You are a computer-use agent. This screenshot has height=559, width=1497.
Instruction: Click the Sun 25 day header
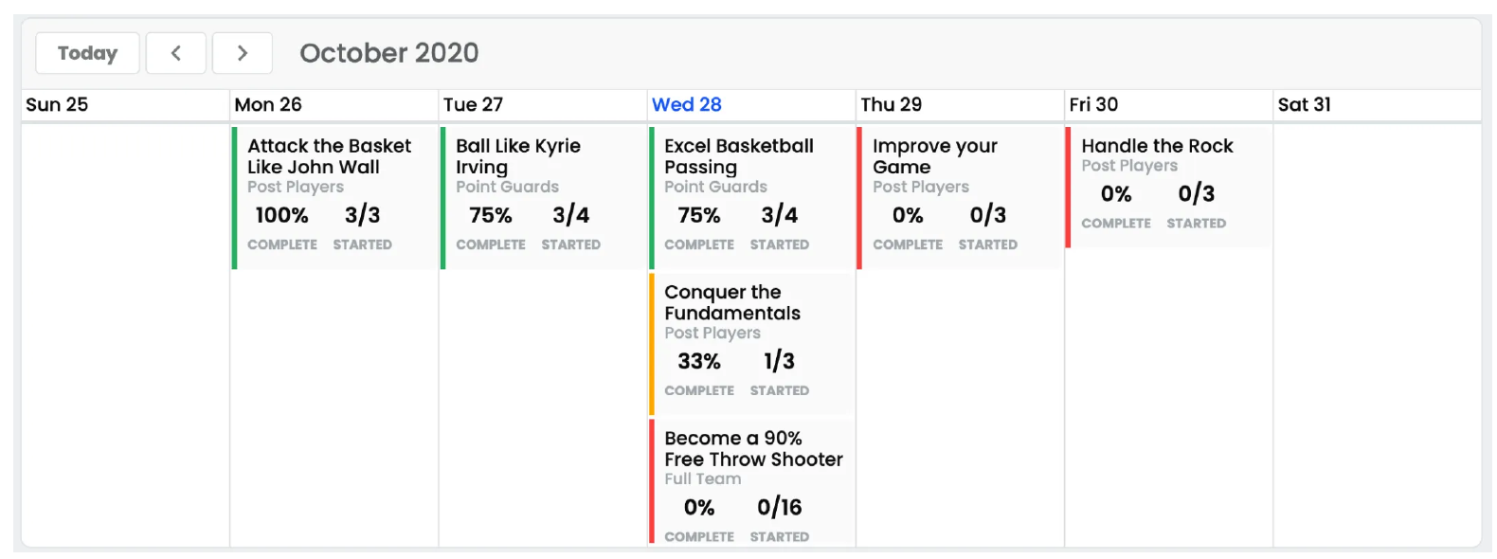57,104
